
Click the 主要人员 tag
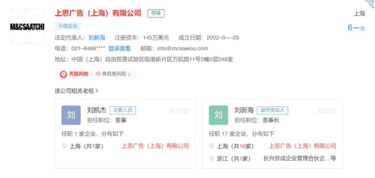[123, 110]
